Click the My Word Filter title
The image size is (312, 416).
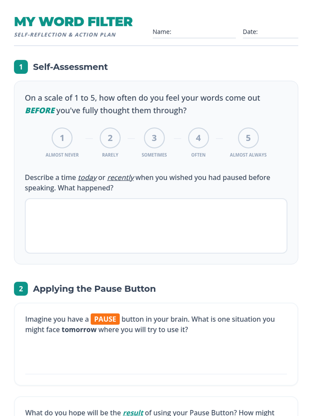point(73,22)
